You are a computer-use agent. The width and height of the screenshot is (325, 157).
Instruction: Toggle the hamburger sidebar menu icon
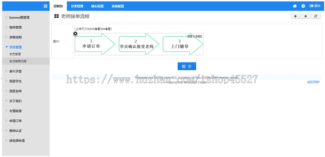pos(45,6)
